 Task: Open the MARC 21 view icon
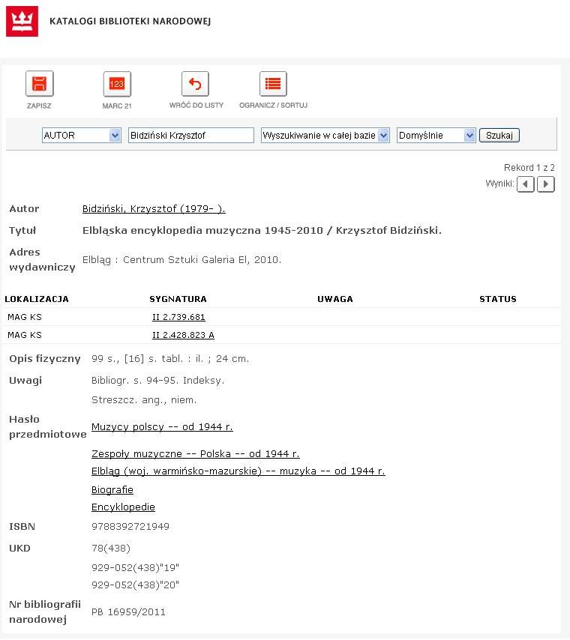pos(117,84)
